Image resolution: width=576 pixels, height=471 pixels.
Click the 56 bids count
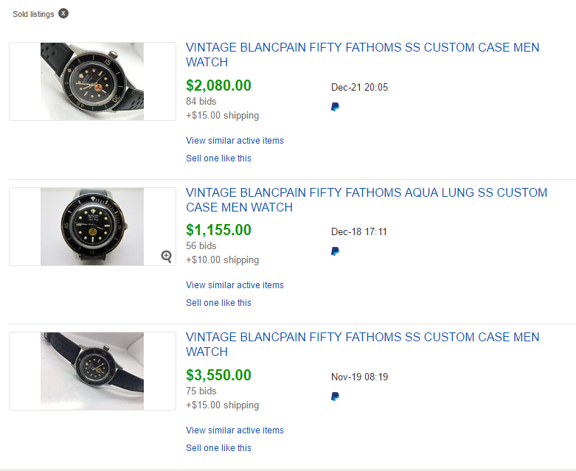201,245
